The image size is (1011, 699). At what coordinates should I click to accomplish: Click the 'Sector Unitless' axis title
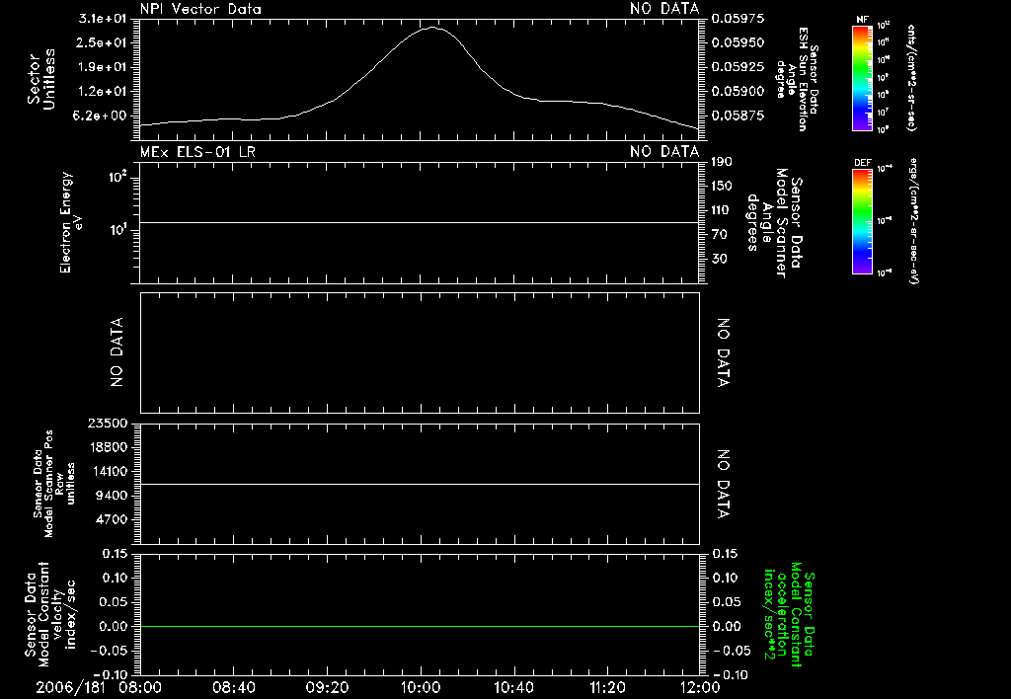(x=41, y=79)
